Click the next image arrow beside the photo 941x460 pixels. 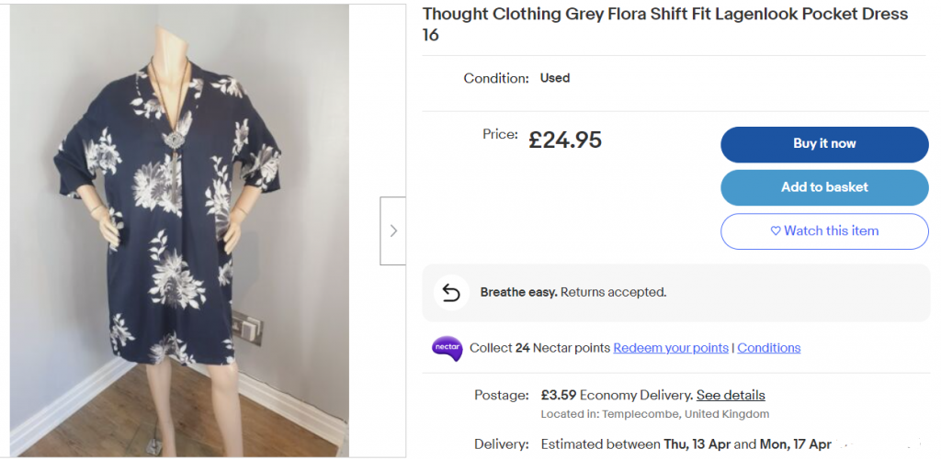click(393, 230)
